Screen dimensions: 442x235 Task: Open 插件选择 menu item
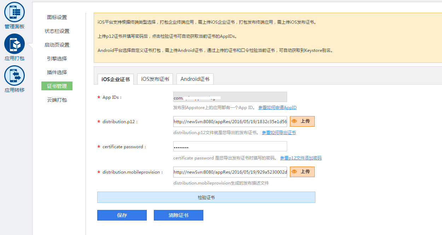pyautogui.click(x=57, y=72)
